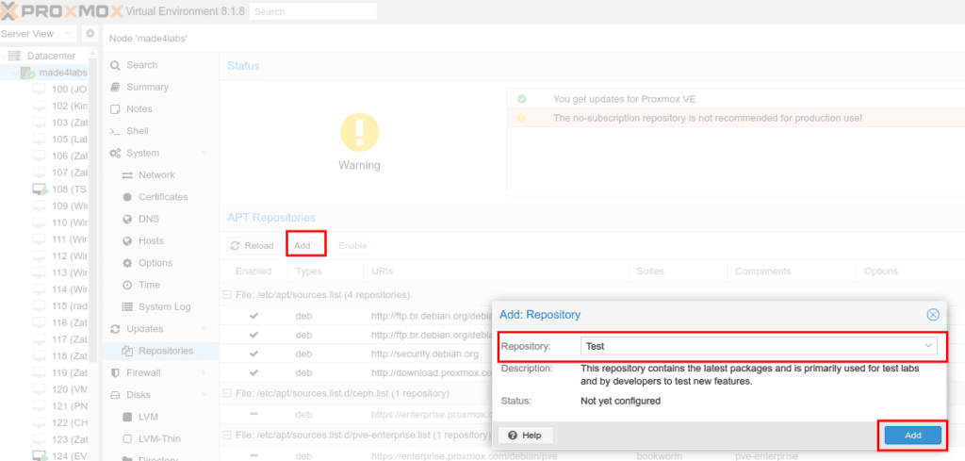Click the Reload repositories button
Viewport: 965px width, 461px height.
pos(252,245)
